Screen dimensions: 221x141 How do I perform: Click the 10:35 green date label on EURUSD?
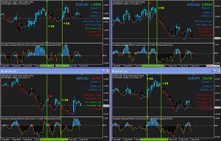[47, 66]
